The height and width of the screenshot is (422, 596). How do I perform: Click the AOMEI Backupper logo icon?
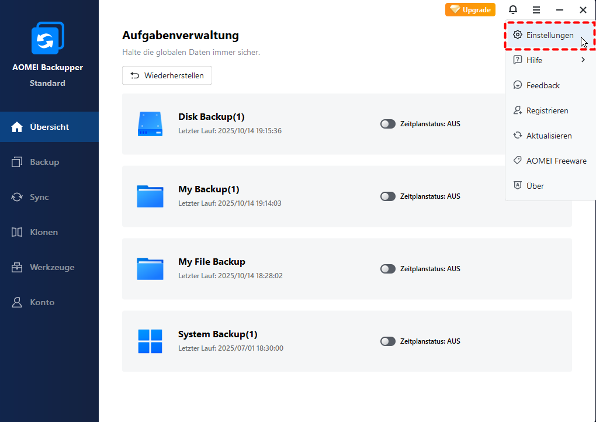[47, 38]
